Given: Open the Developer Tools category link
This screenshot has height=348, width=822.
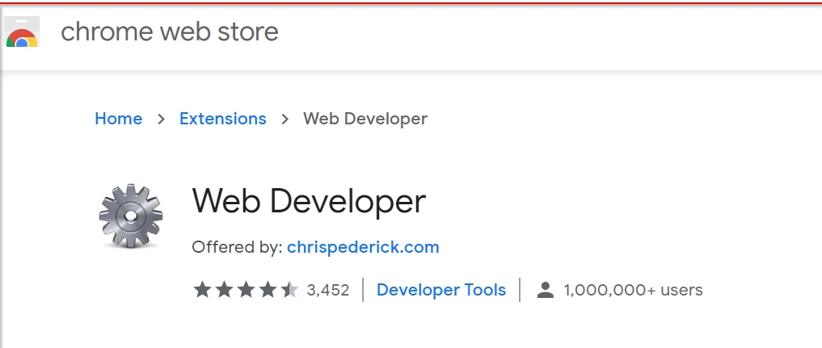Looking at the screenshot, I should pos(441,290).
